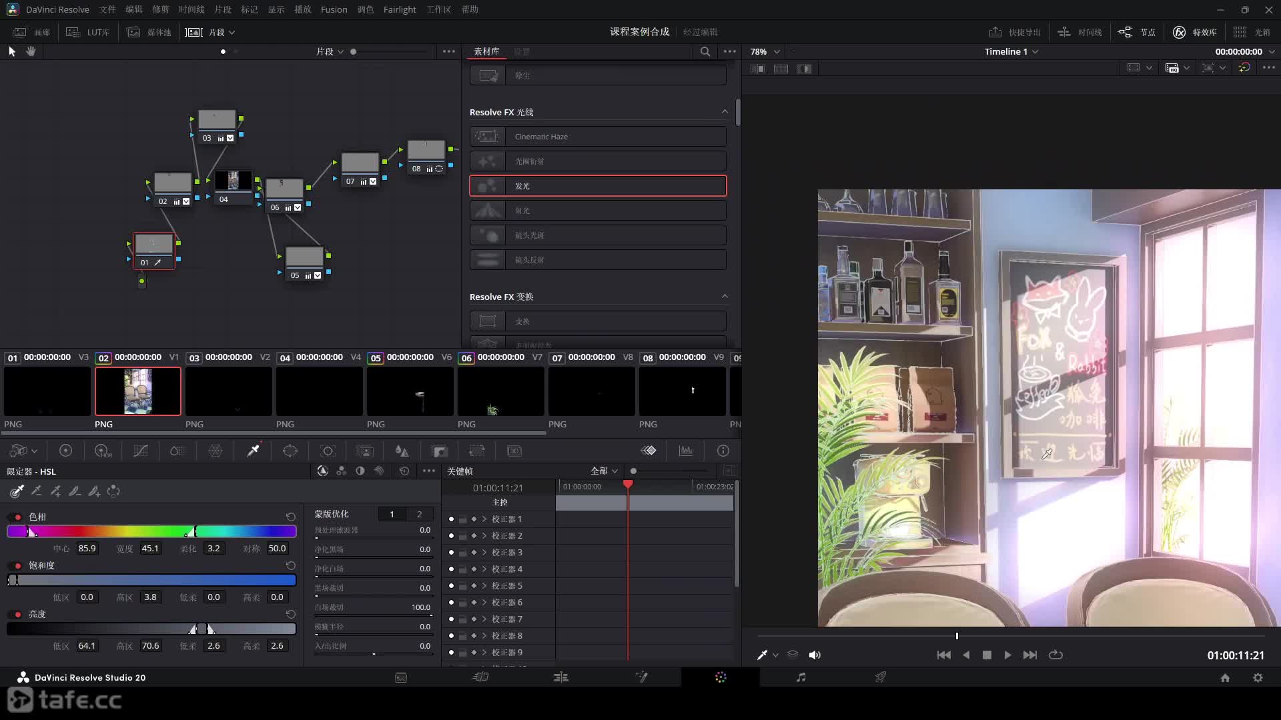Open the HDR color wheels palette

[x=103, y=451]
